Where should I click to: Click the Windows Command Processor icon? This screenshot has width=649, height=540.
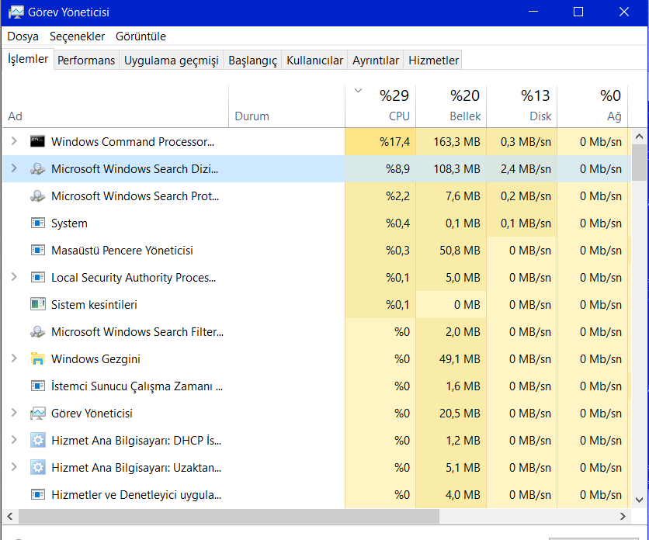[x=38, y=141]
